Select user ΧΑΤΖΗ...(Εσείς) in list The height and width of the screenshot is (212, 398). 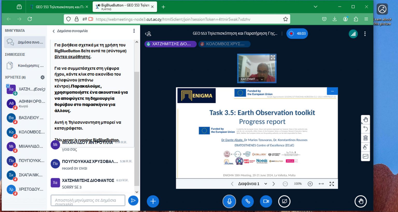pos(25,89)
